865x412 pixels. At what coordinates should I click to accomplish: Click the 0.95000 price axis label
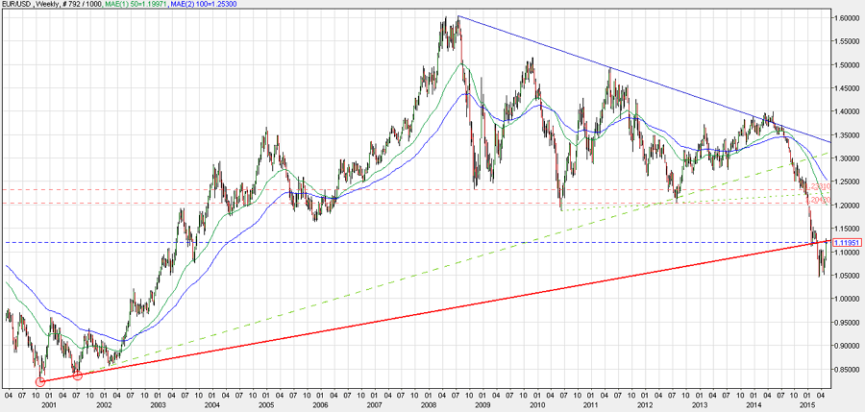pyautogui.click(x=846, y=324)
